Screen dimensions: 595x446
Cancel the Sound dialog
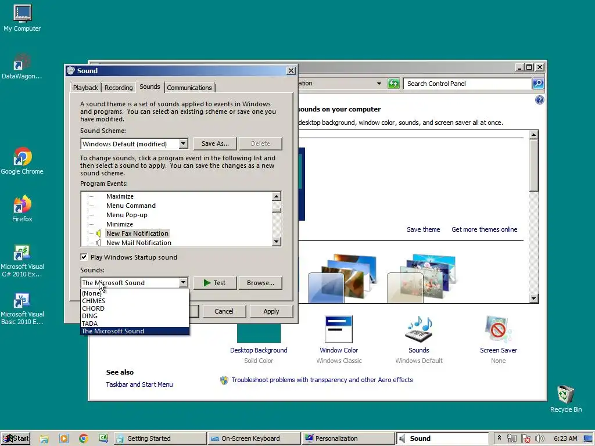pyautogui.click(x=224, y=311)
